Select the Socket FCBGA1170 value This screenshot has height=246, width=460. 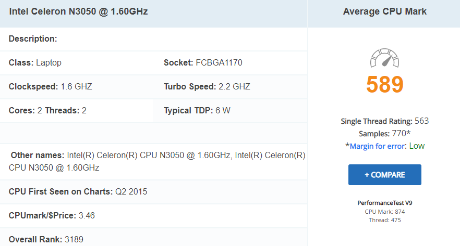[219, 63]
